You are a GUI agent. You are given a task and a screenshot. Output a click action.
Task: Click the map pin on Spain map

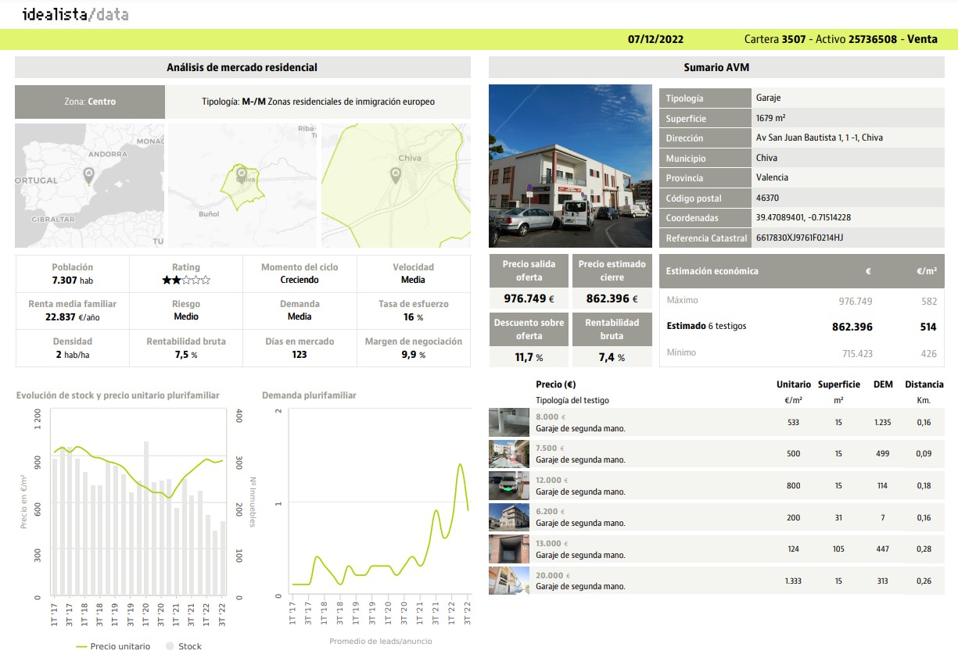(x=88, y=176)
